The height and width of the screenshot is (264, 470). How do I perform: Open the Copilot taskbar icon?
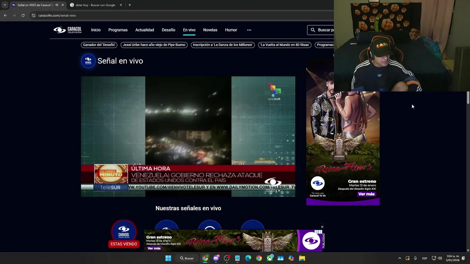click(291, 258)
